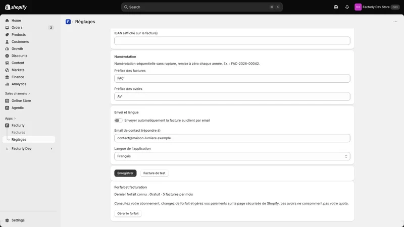Click the Agentic channel icon
The height and width of the screenshot is (227, 404).
(x=7, y=108)
